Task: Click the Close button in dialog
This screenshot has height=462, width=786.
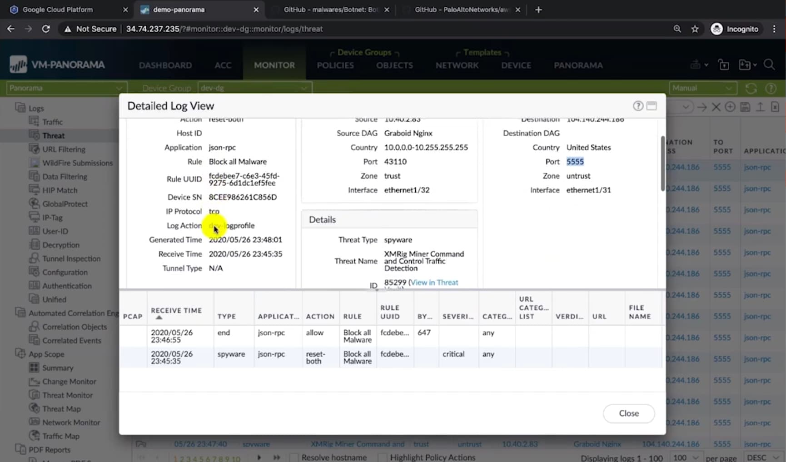Action: pos(629,413)
